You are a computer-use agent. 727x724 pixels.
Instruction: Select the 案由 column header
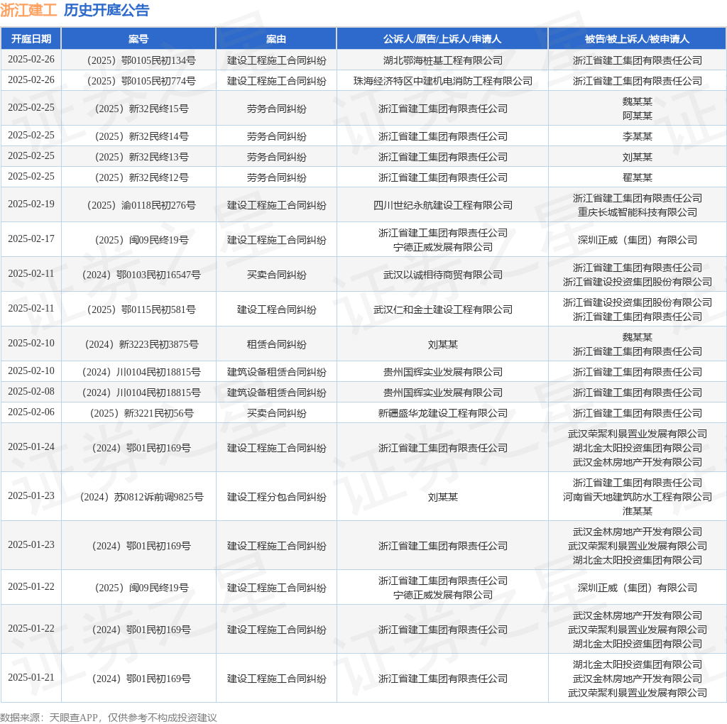(276, 39)
